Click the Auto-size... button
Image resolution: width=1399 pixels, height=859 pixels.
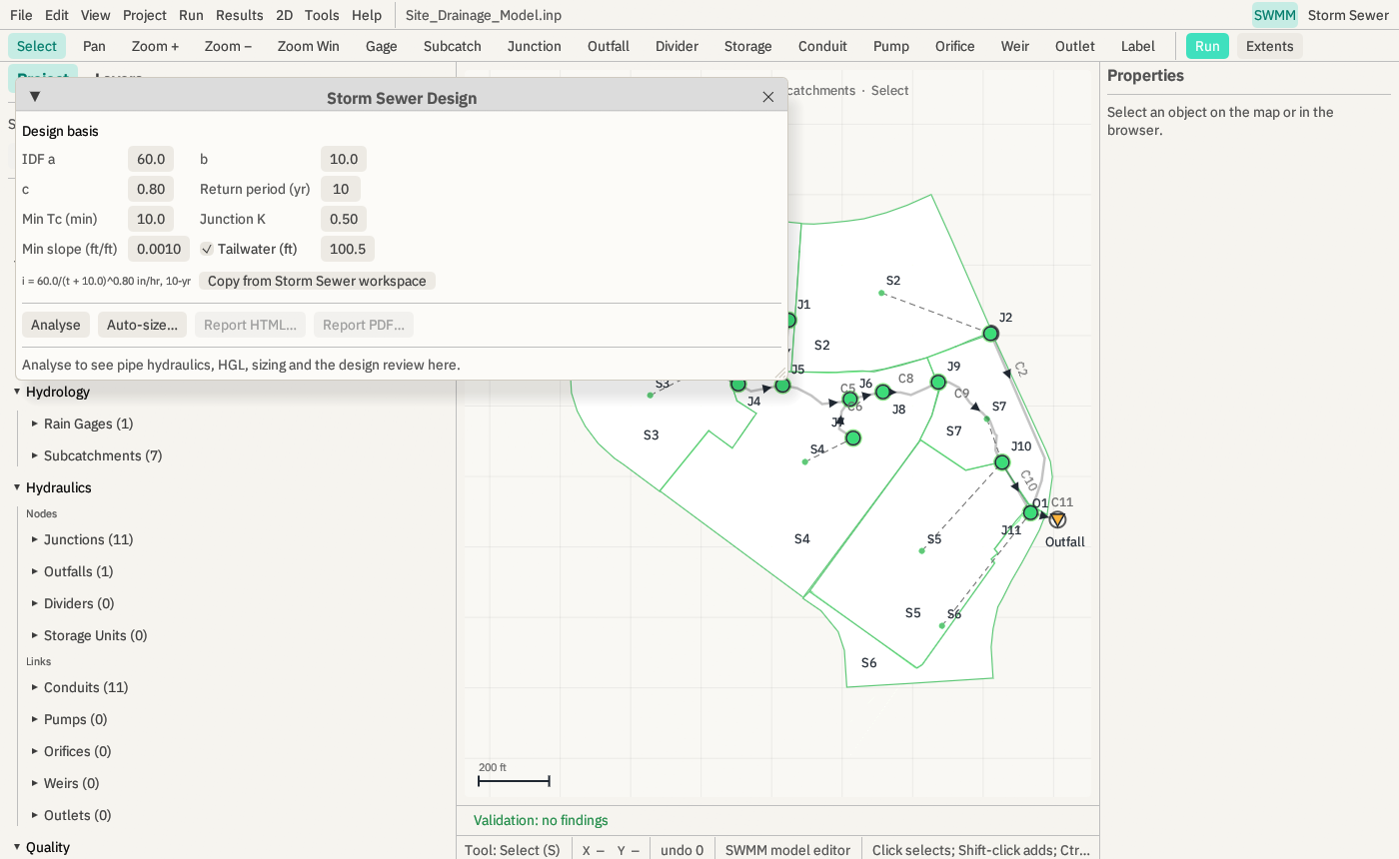(142, 325)
